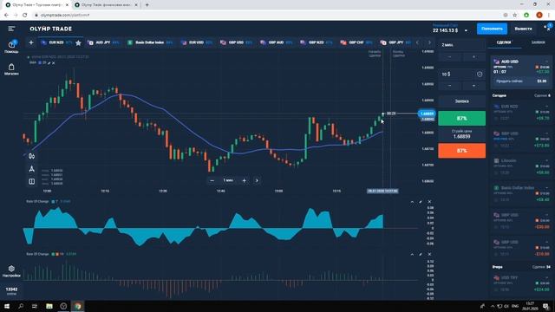Edit the first Rate Of Change indicator settings
The width and height of the screenshot is (555, 312).
click(x=421, y=202)
